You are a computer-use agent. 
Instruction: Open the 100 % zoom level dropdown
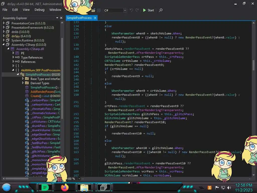click(x=79, y=179)
